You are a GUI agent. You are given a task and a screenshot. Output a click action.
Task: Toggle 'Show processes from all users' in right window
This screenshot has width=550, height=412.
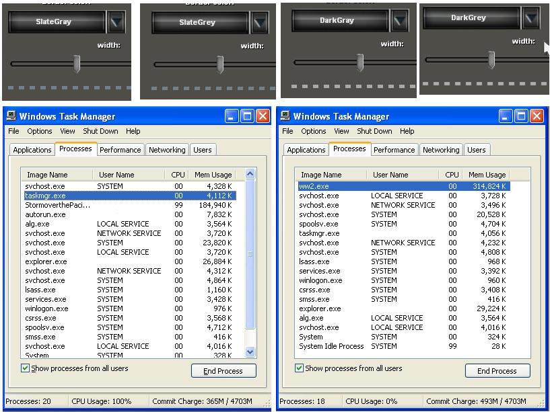(299, 368)
